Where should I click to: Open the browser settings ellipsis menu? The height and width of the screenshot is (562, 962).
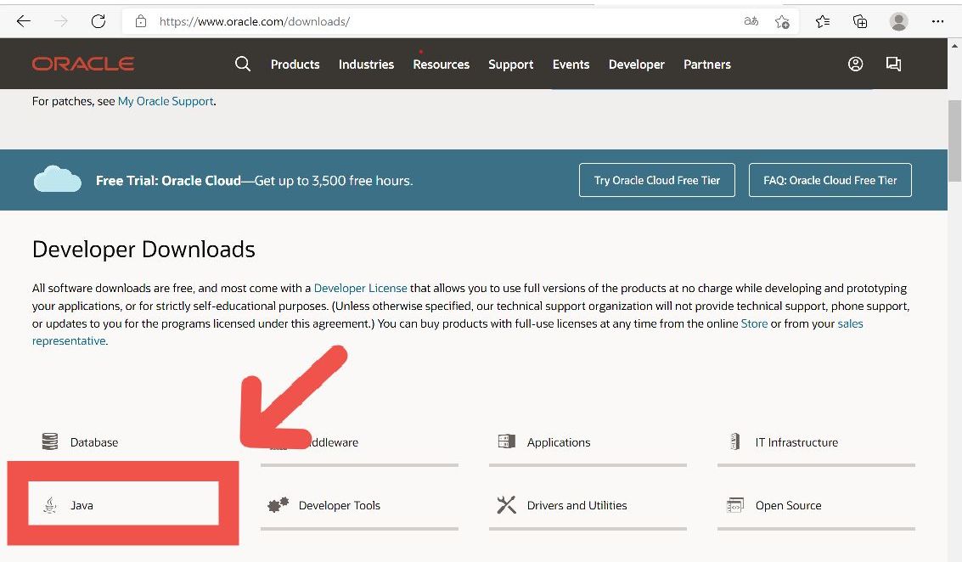(937, 21)
